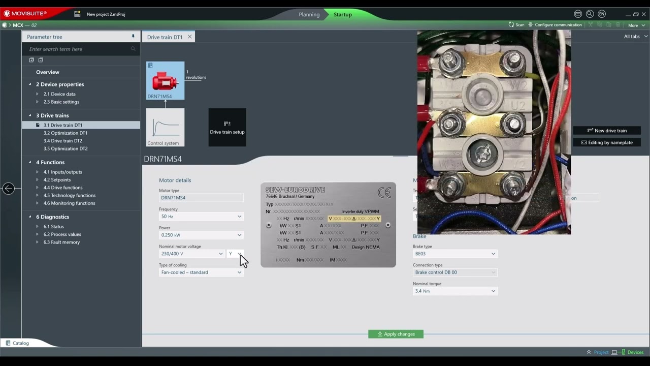Open 6.1 Status tree item
The width and height of the screenshot is (650, 366).
tap(53, 227)
